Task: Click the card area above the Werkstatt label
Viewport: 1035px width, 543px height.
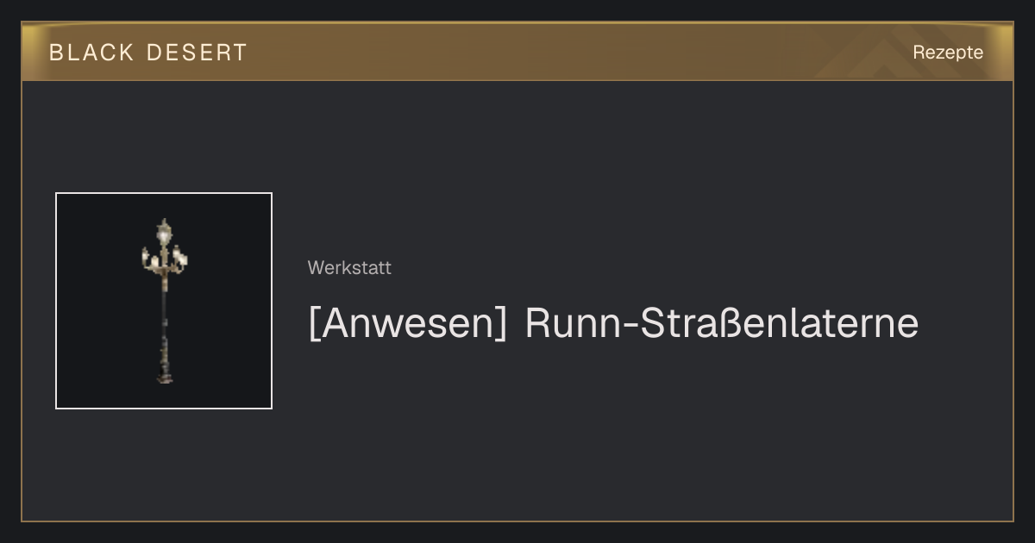Action: [604, 172]
